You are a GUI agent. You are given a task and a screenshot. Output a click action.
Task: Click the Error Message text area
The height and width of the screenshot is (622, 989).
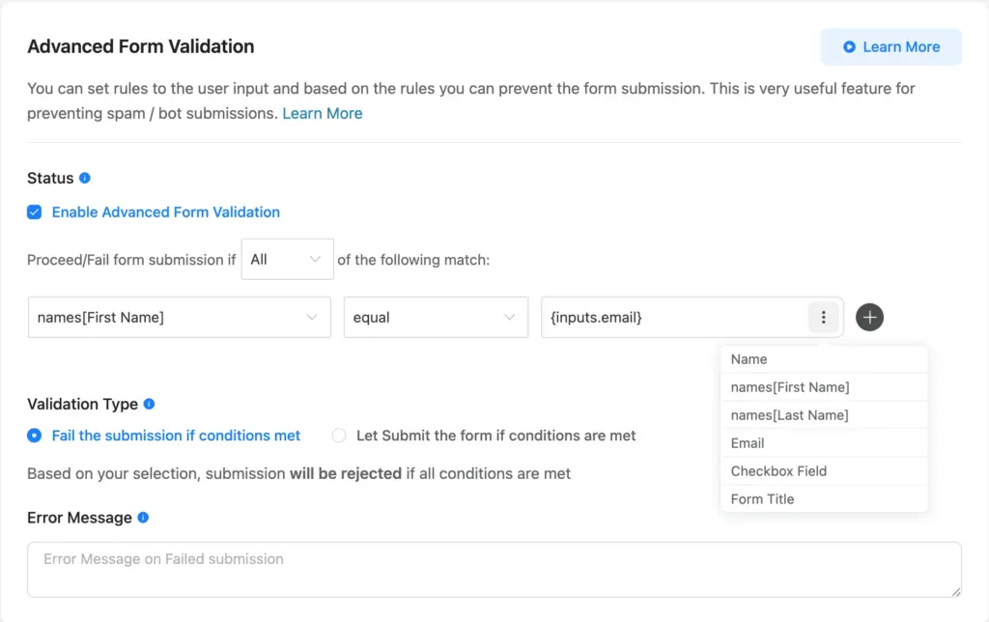pyautogui.click(x=494, y=569)
